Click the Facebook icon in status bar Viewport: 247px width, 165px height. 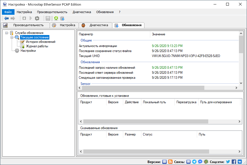click(234, 161)
